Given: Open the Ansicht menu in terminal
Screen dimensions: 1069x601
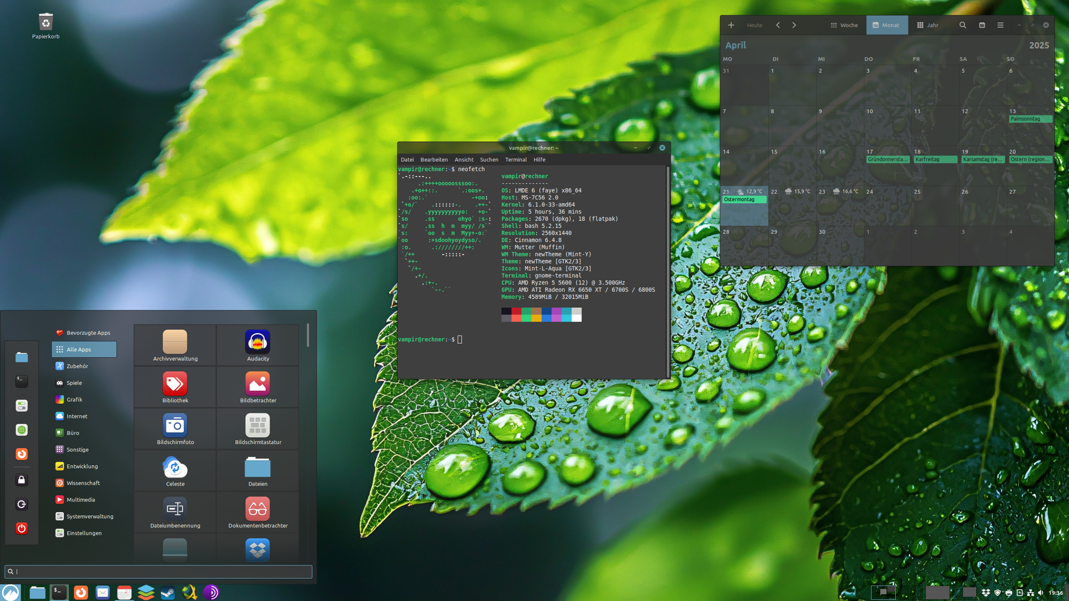Looking at the screenshot, I should point(464,160).
